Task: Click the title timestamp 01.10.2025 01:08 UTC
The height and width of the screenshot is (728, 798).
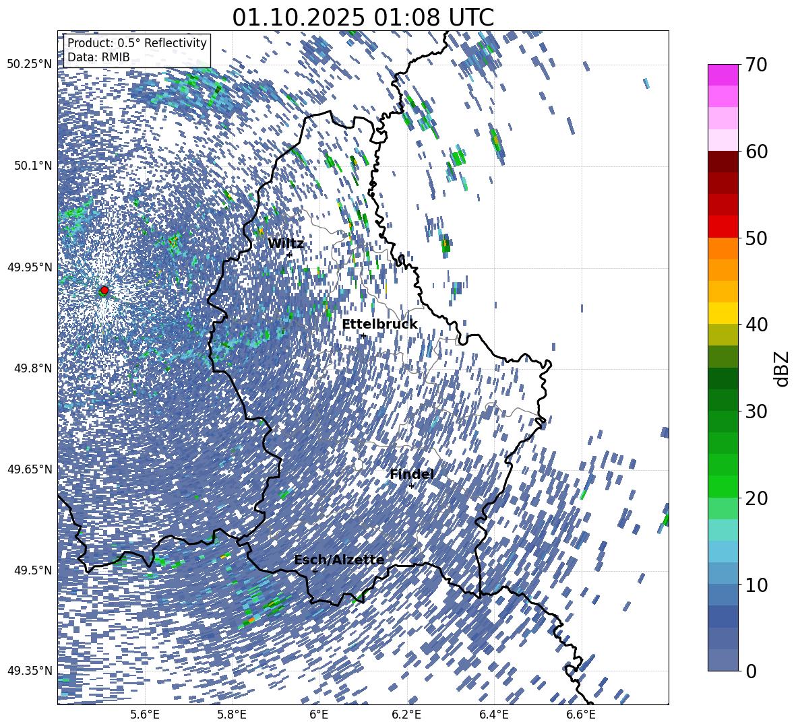Action: [363, 18]
